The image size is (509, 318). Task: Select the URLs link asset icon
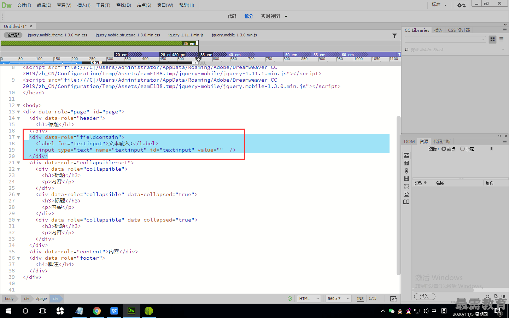click(x=406, y=171)
